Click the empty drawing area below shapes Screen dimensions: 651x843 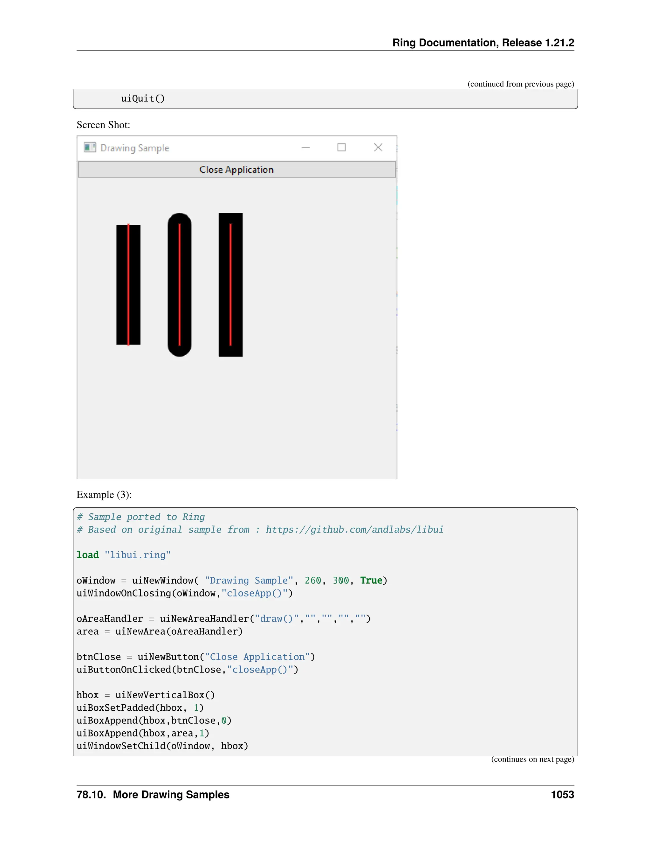point(236,417)
